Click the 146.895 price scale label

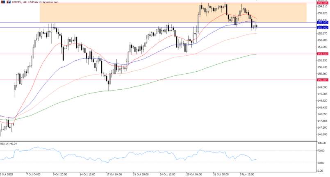323,134
